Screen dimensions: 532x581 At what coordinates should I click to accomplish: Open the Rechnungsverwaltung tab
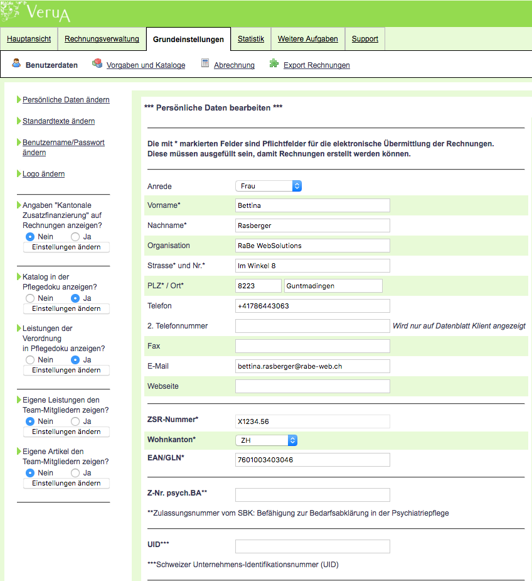click(102, 39)
